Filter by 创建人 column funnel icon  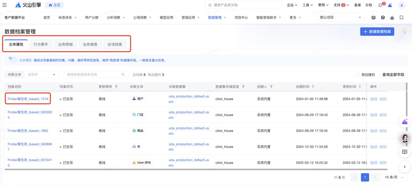pyautogui.click(x=271, y=87)
